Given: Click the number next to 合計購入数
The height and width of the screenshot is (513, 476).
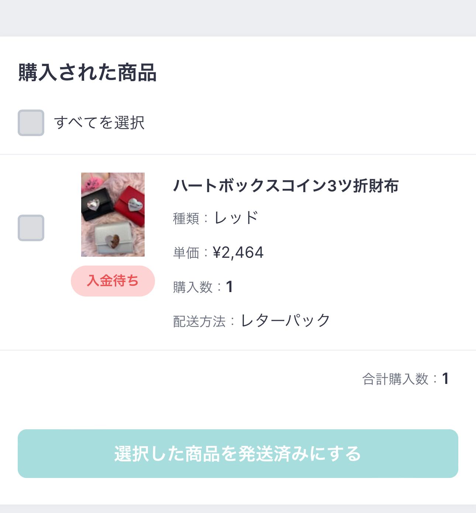Looking at the screenshot, I should (x=445, y=379).
